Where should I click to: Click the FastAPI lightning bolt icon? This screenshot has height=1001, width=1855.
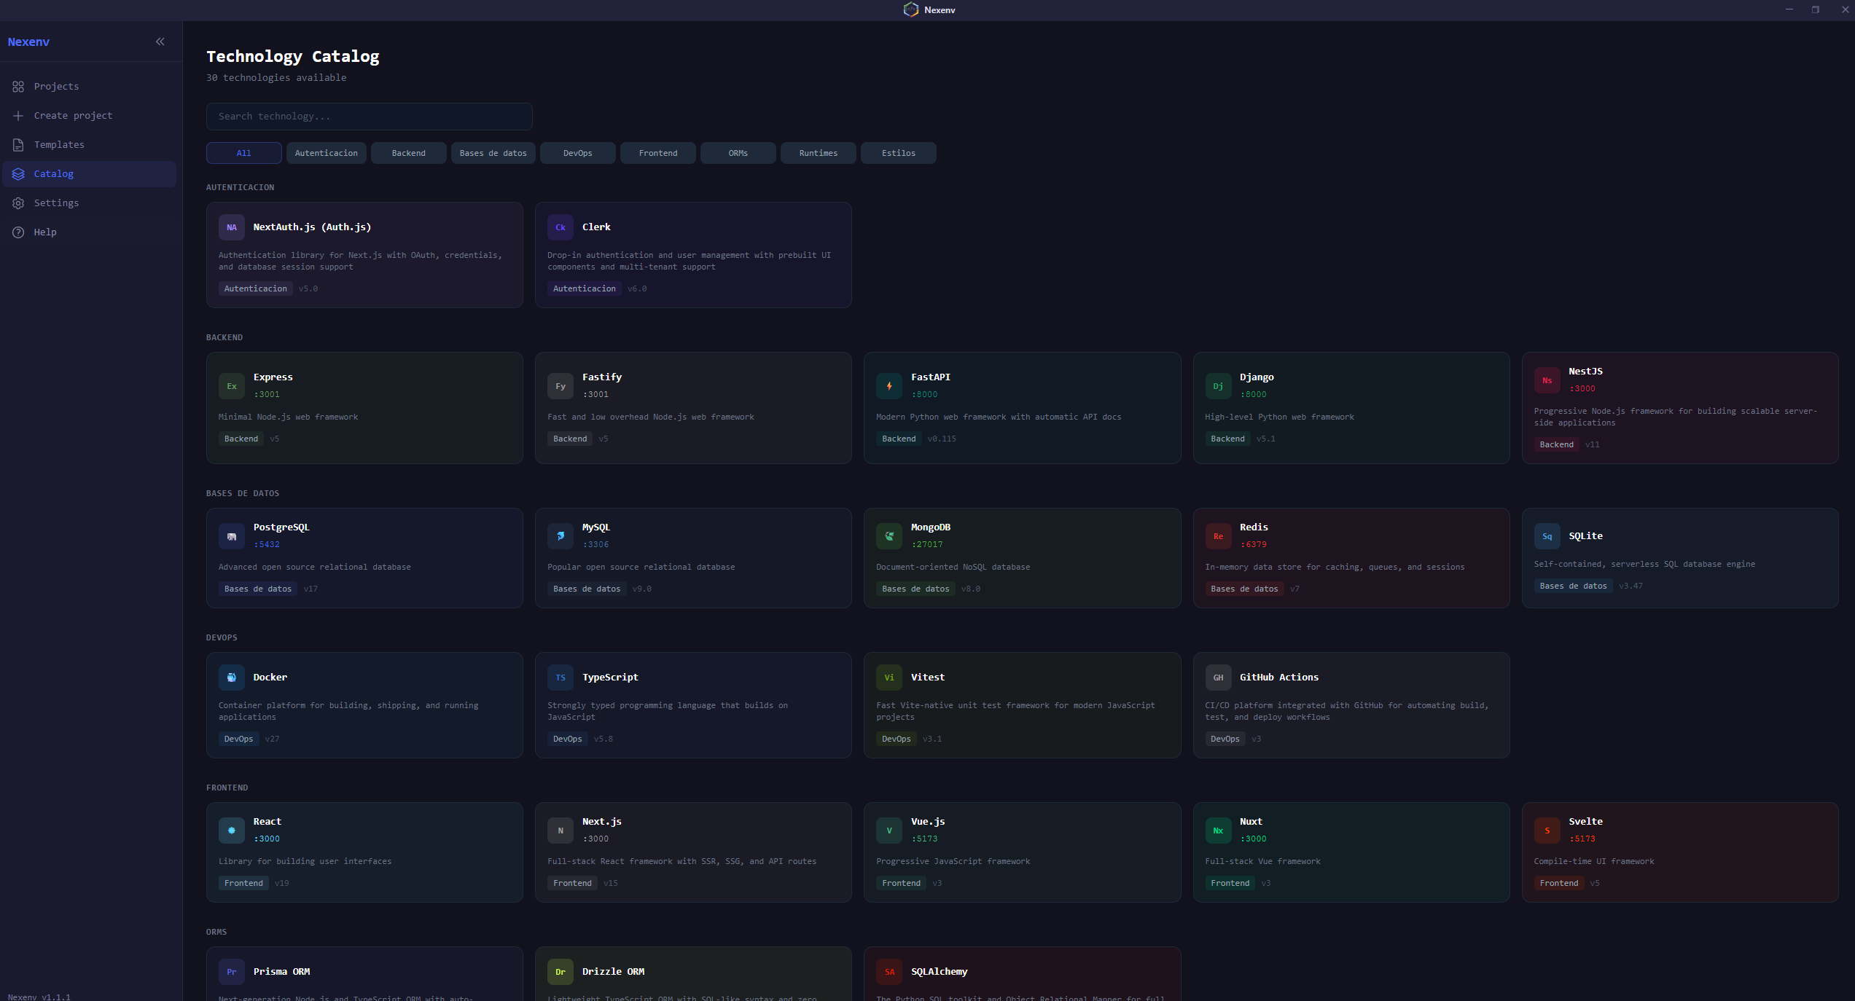point(889,386)
